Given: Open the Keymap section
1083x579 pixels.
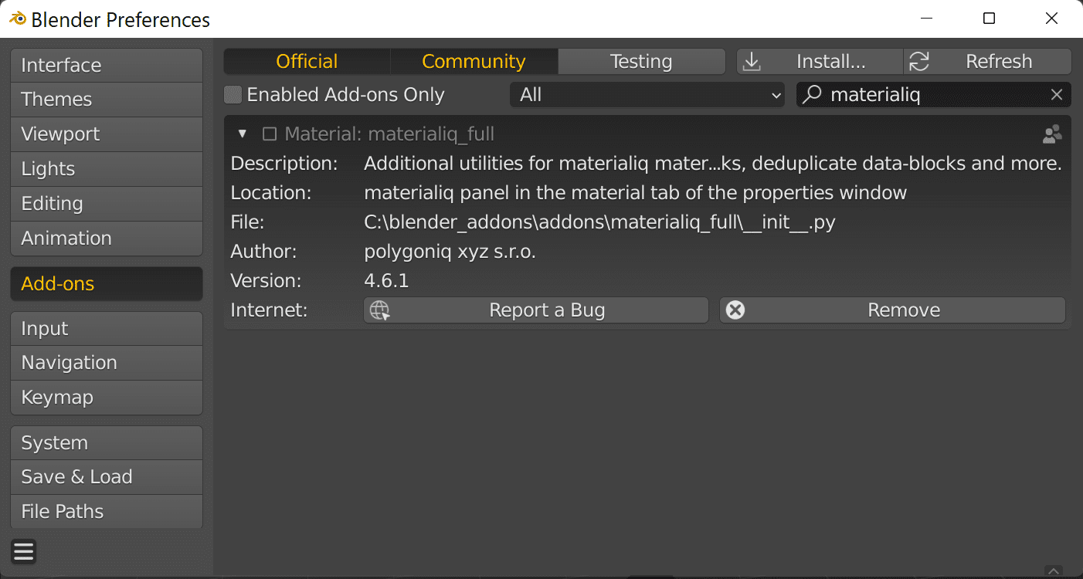Looking at the screenshot, I should (x=107, y=398).
